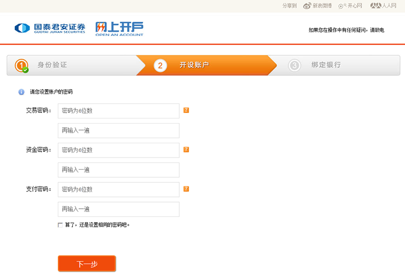
Task: Click the 支付密码 confirmation field
Action: coord(118,210)
